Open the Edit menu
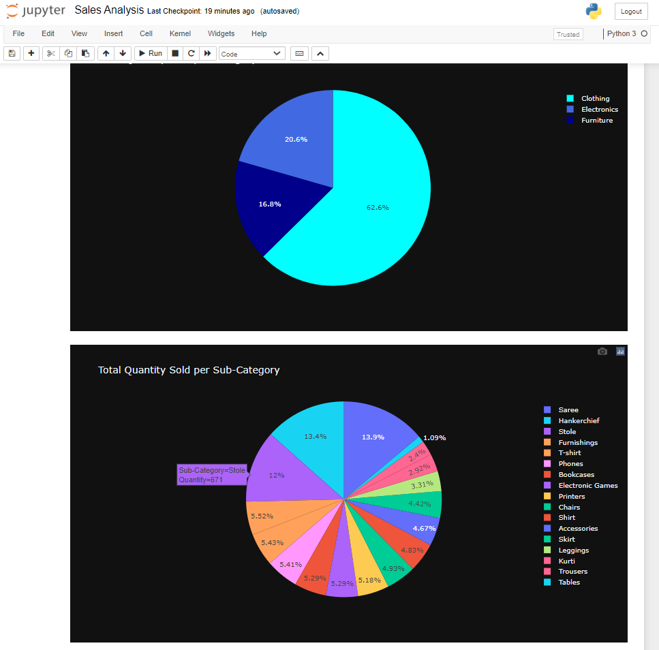 click(x=48, y=33)
